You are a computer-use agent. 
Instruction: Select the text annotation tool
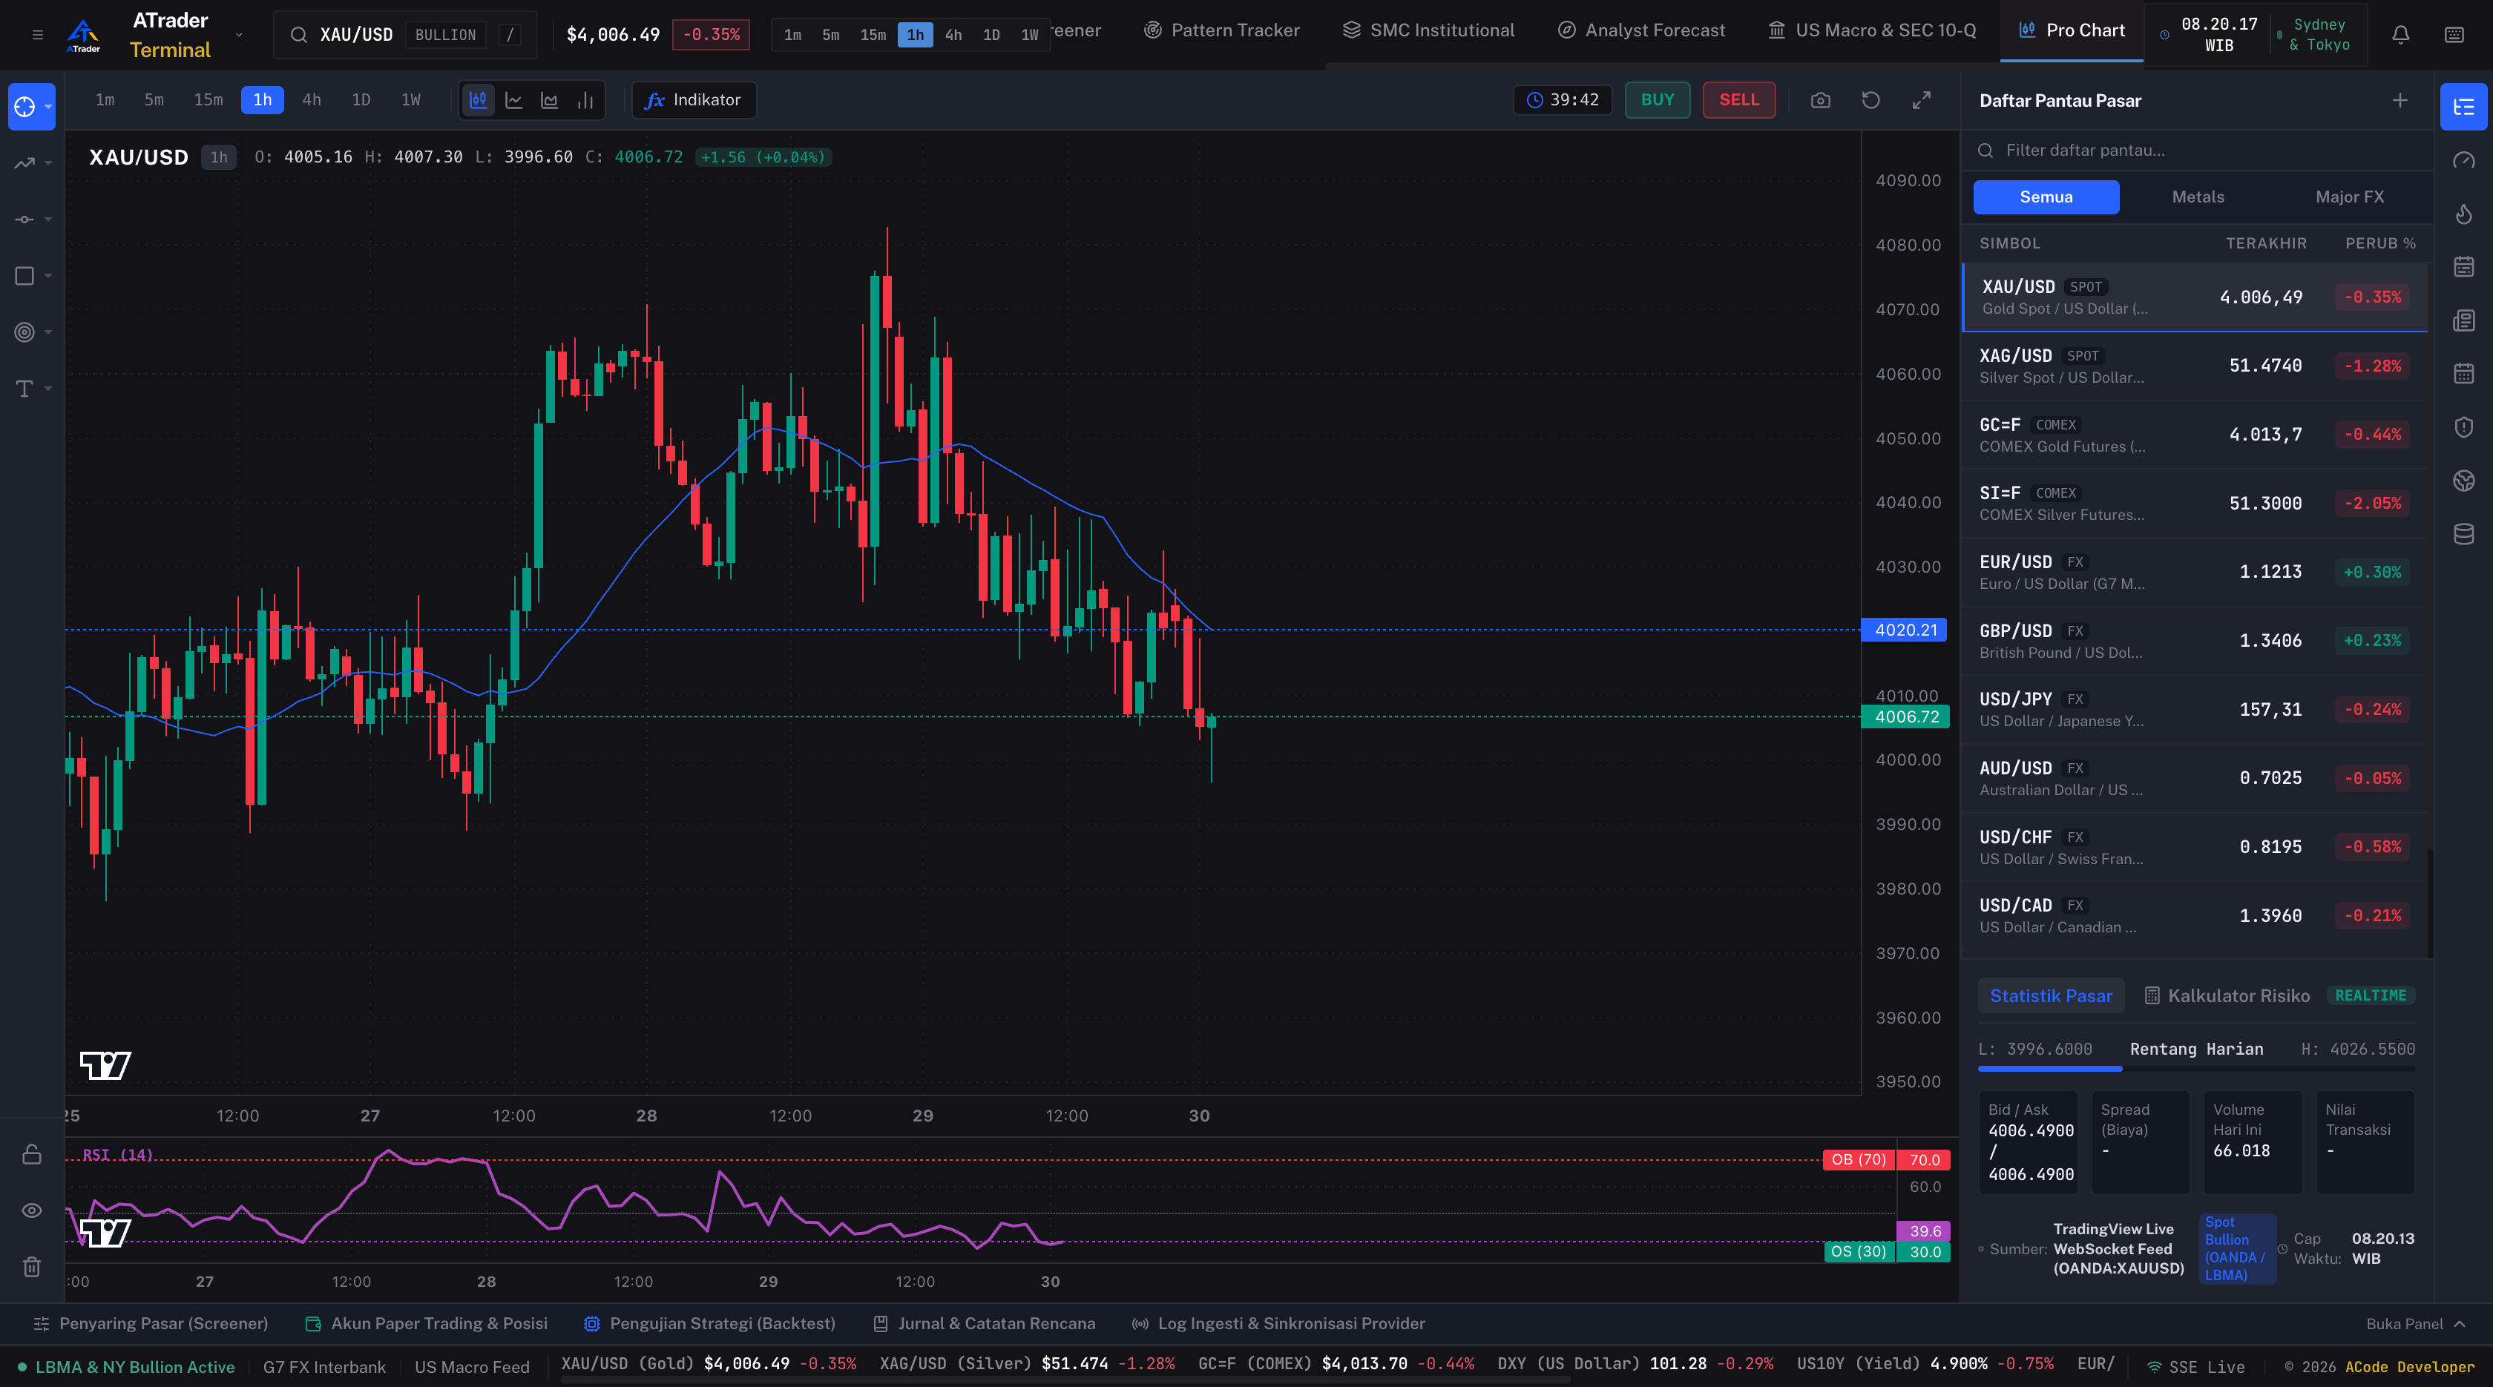25,389
